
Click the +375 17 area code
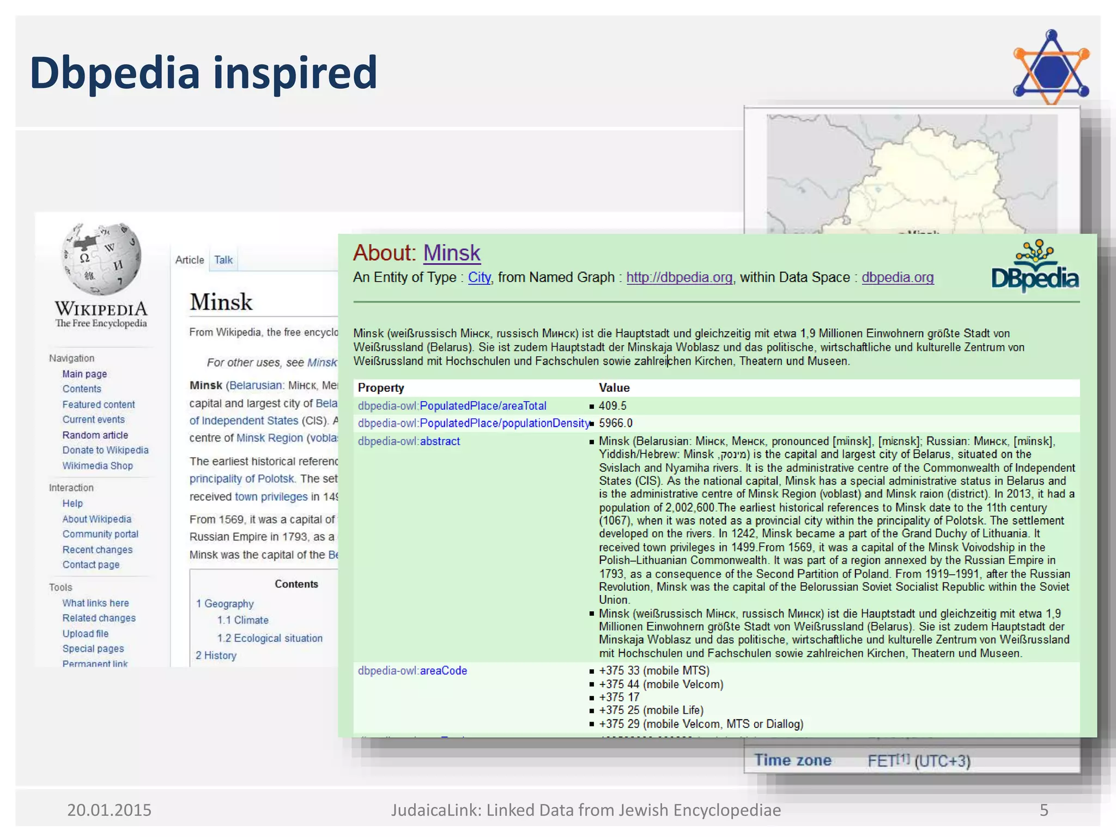coord(619,697)
